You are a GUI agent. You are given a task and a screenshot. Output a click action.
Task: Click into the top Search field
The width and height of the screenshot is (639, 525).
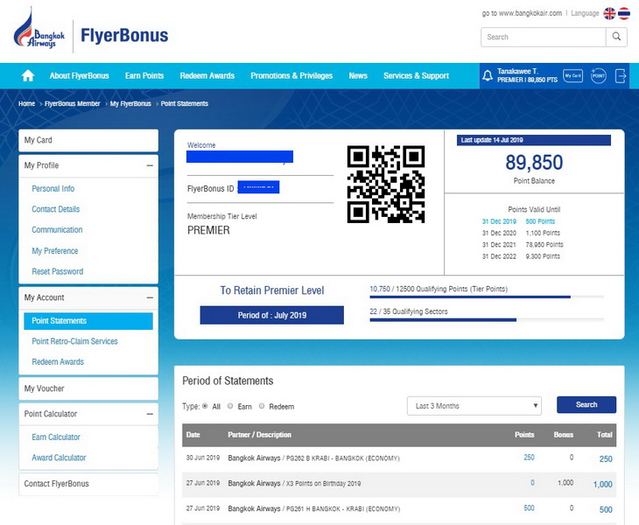click(543, 37)
